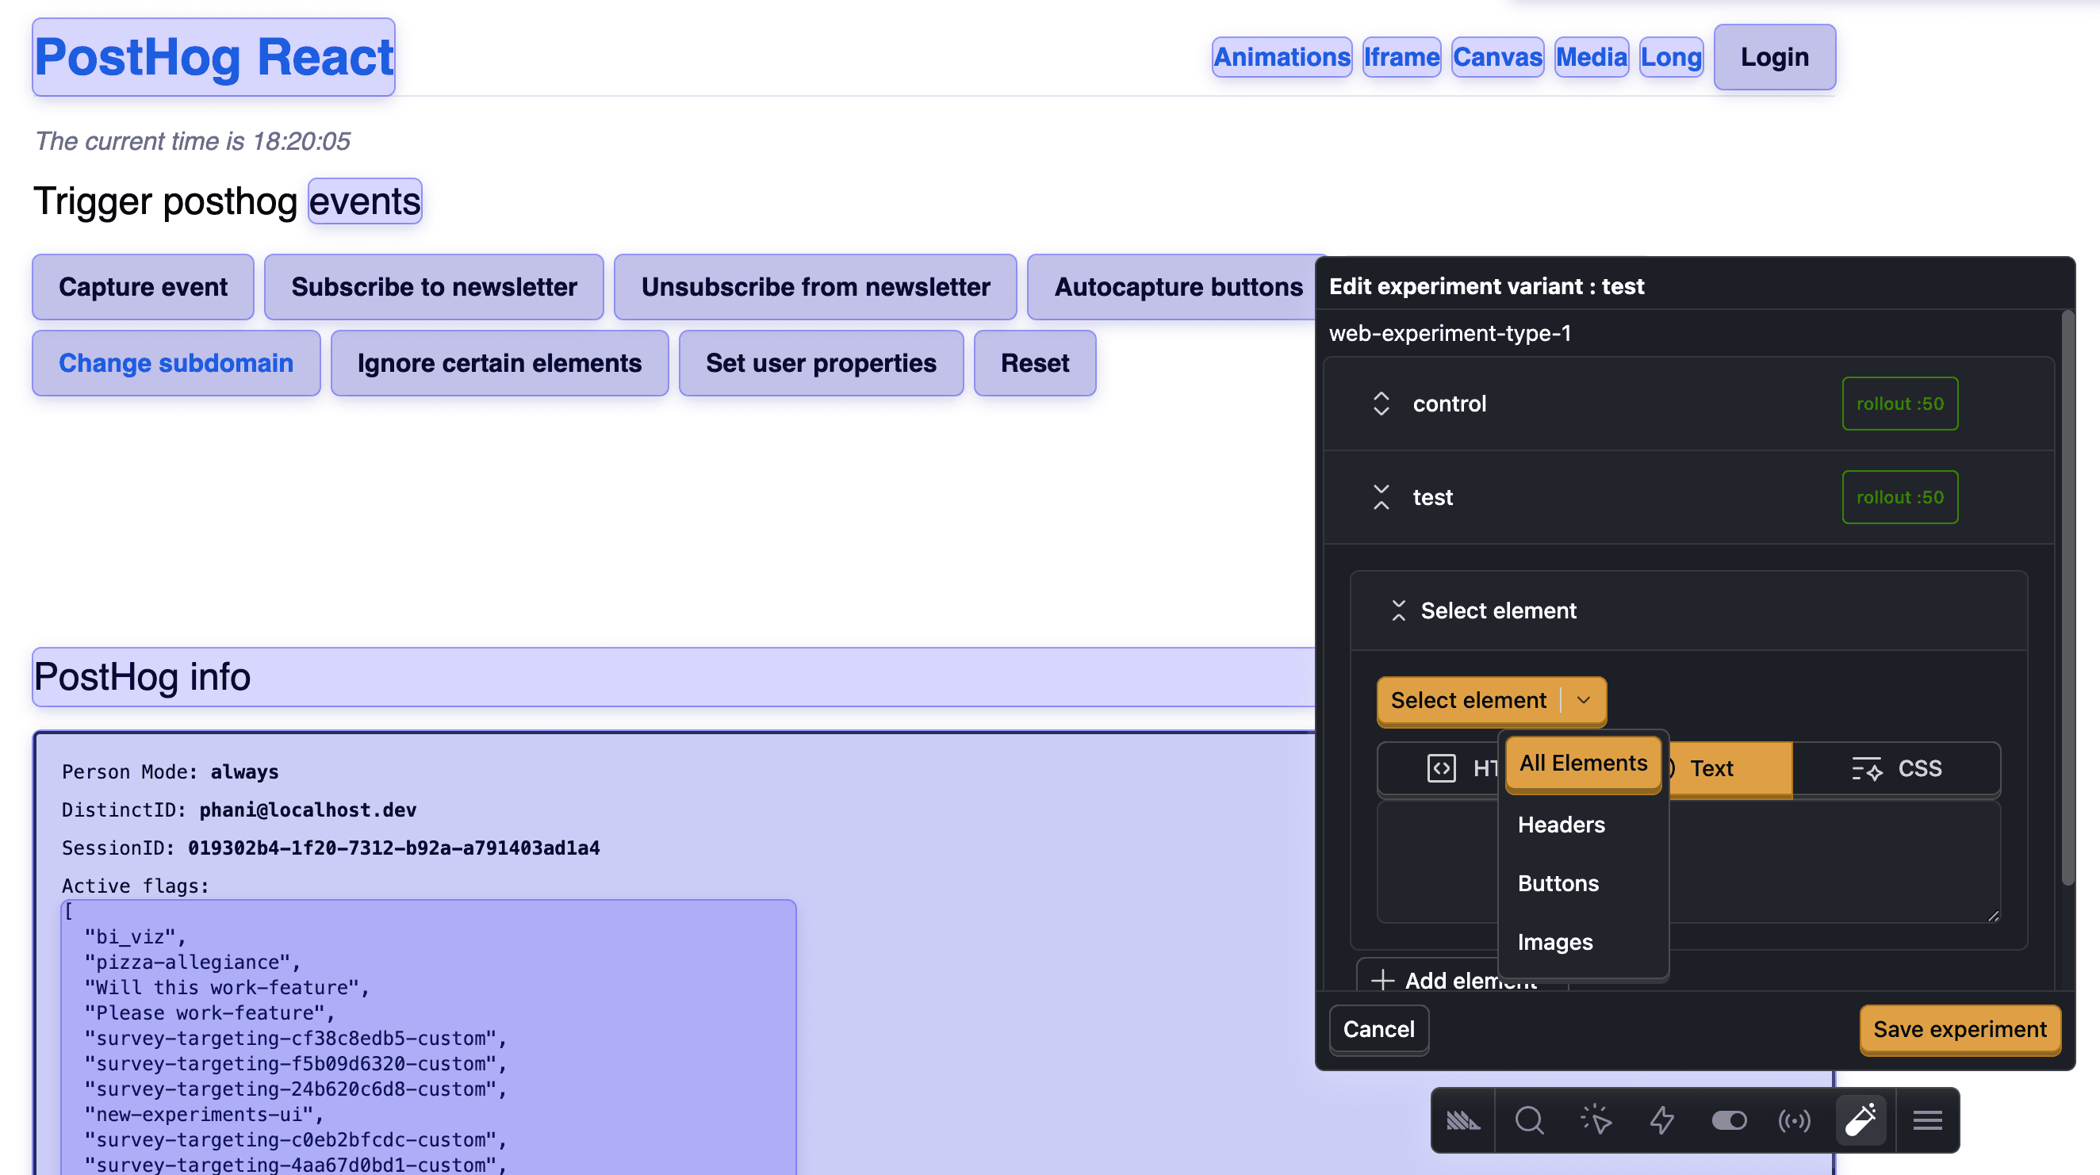The image size is (2100, 1175).
Task: Open the feature flags toggle tool
Action: [1728, 1120]
